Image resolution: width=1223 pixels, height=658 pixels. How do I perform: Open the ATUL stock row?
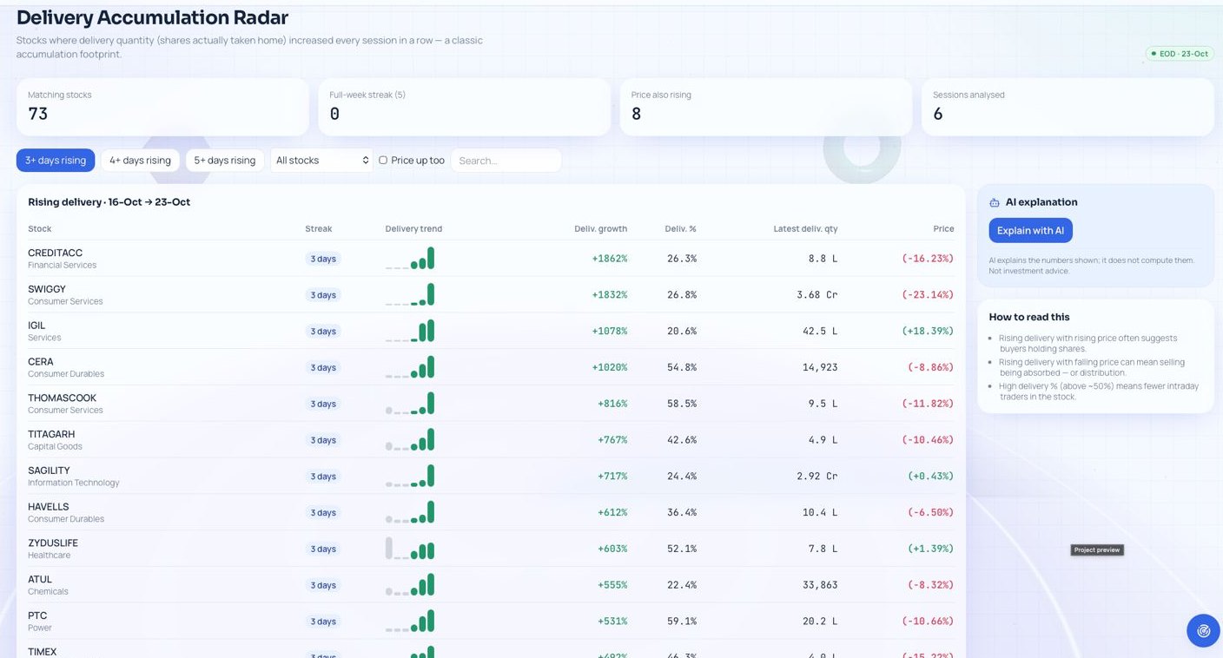pos(491,585)
